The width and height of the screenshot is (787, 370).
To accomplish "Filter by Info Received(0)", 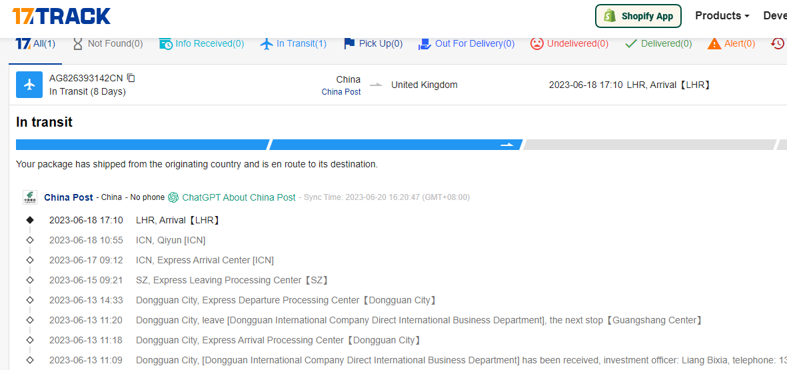I will coord(201,44).
